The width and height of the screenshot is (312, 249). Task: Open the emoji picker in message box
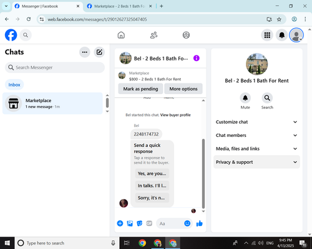click(x=187, y=223)
